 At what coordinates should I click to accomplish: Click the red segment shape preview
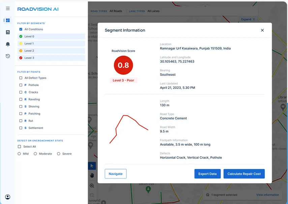tap(129, 129)
